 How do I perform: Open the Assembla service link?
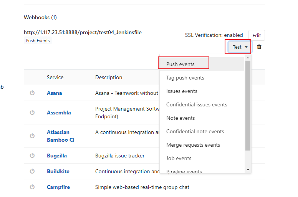click(x=59, y=113)
